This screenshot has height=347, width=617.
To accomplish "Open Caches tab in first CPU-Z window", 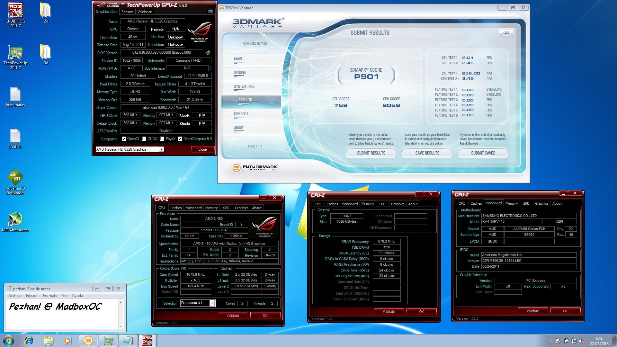I will click(x=176, y=208).
